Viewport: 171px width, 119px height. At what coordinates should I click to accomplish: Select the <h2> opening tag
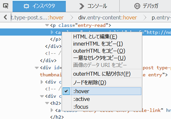pyautogui.click(x=55, y=103)
